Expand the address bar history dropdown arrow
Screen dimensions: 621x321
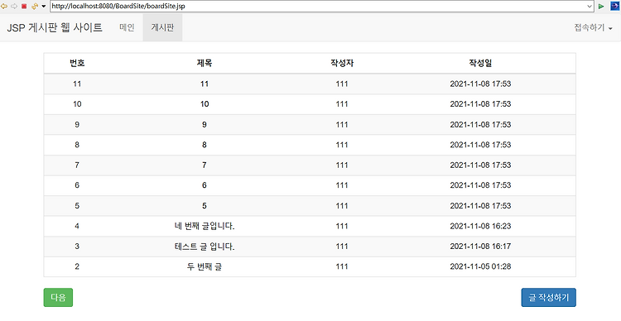pos(590,6)
